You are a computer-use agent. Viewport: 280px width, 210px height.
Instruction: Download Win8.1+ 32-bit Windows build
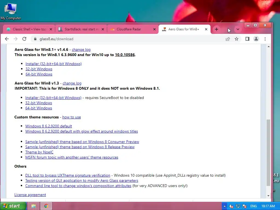tap(39, 69)
